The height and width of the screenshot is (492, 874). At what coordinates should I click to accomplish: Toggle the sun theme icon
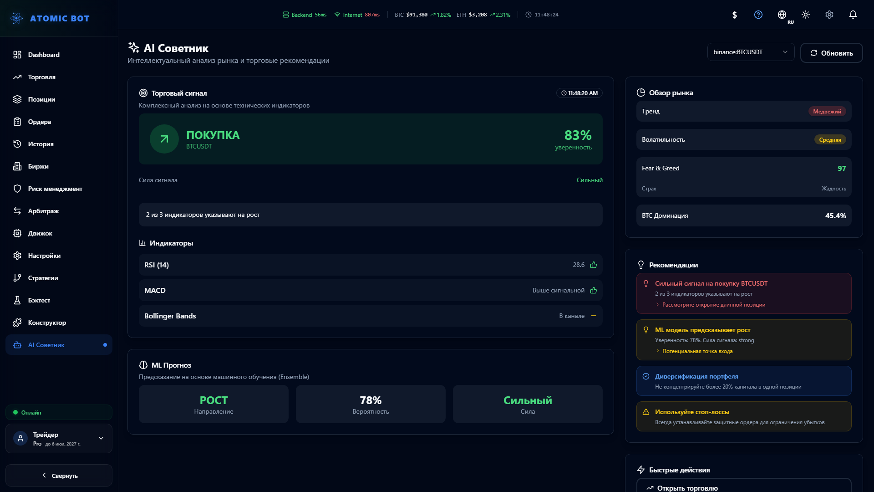click(805, 15)
